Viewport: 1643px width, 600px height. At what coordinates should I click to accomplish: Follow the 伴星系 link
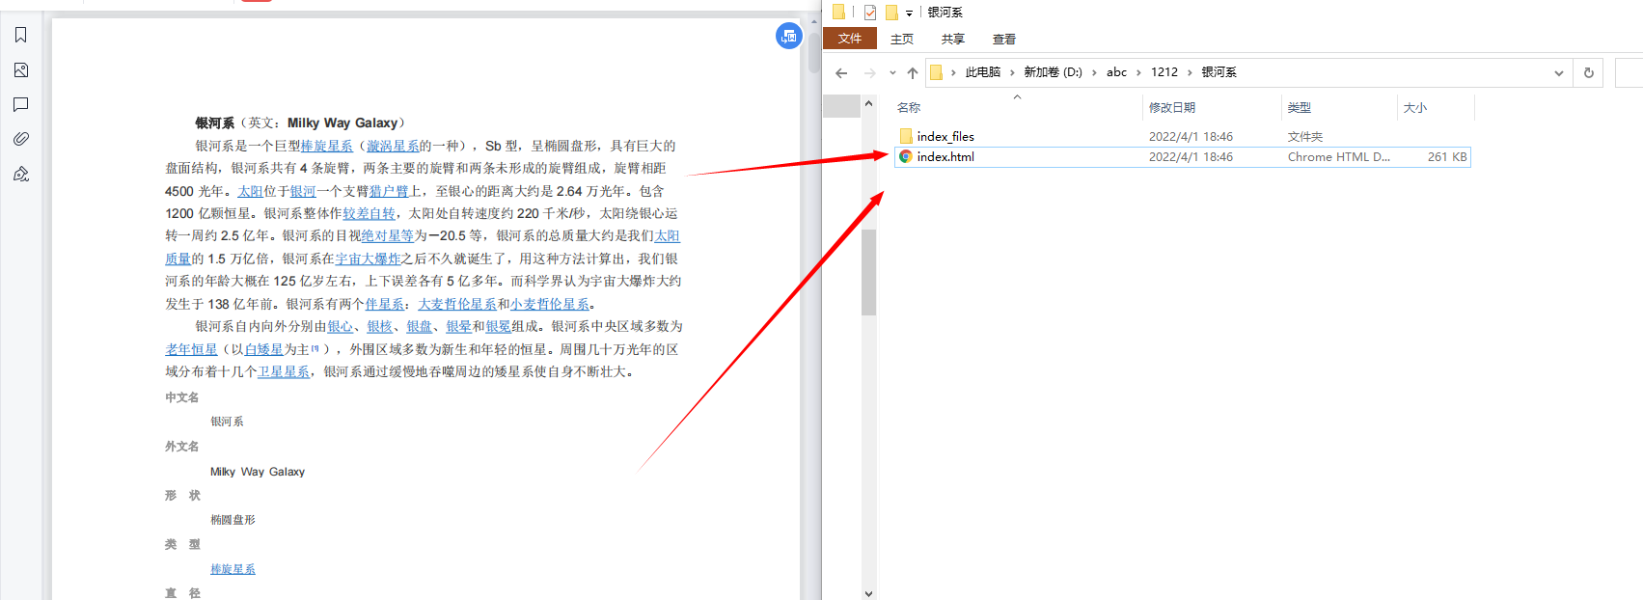coord(385,304)
